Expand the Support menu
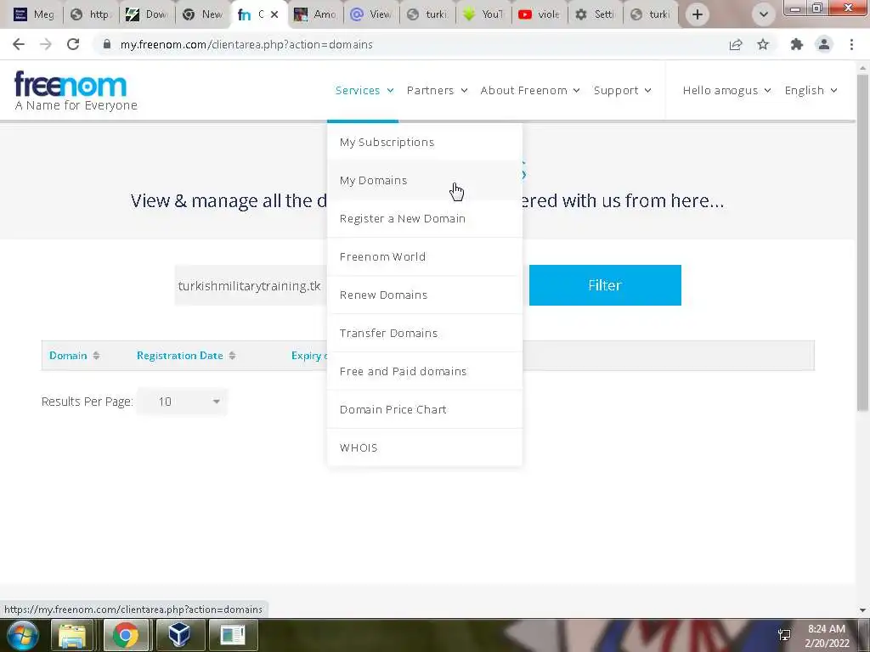This screenshot has width=870, height=652. point(622,90)
